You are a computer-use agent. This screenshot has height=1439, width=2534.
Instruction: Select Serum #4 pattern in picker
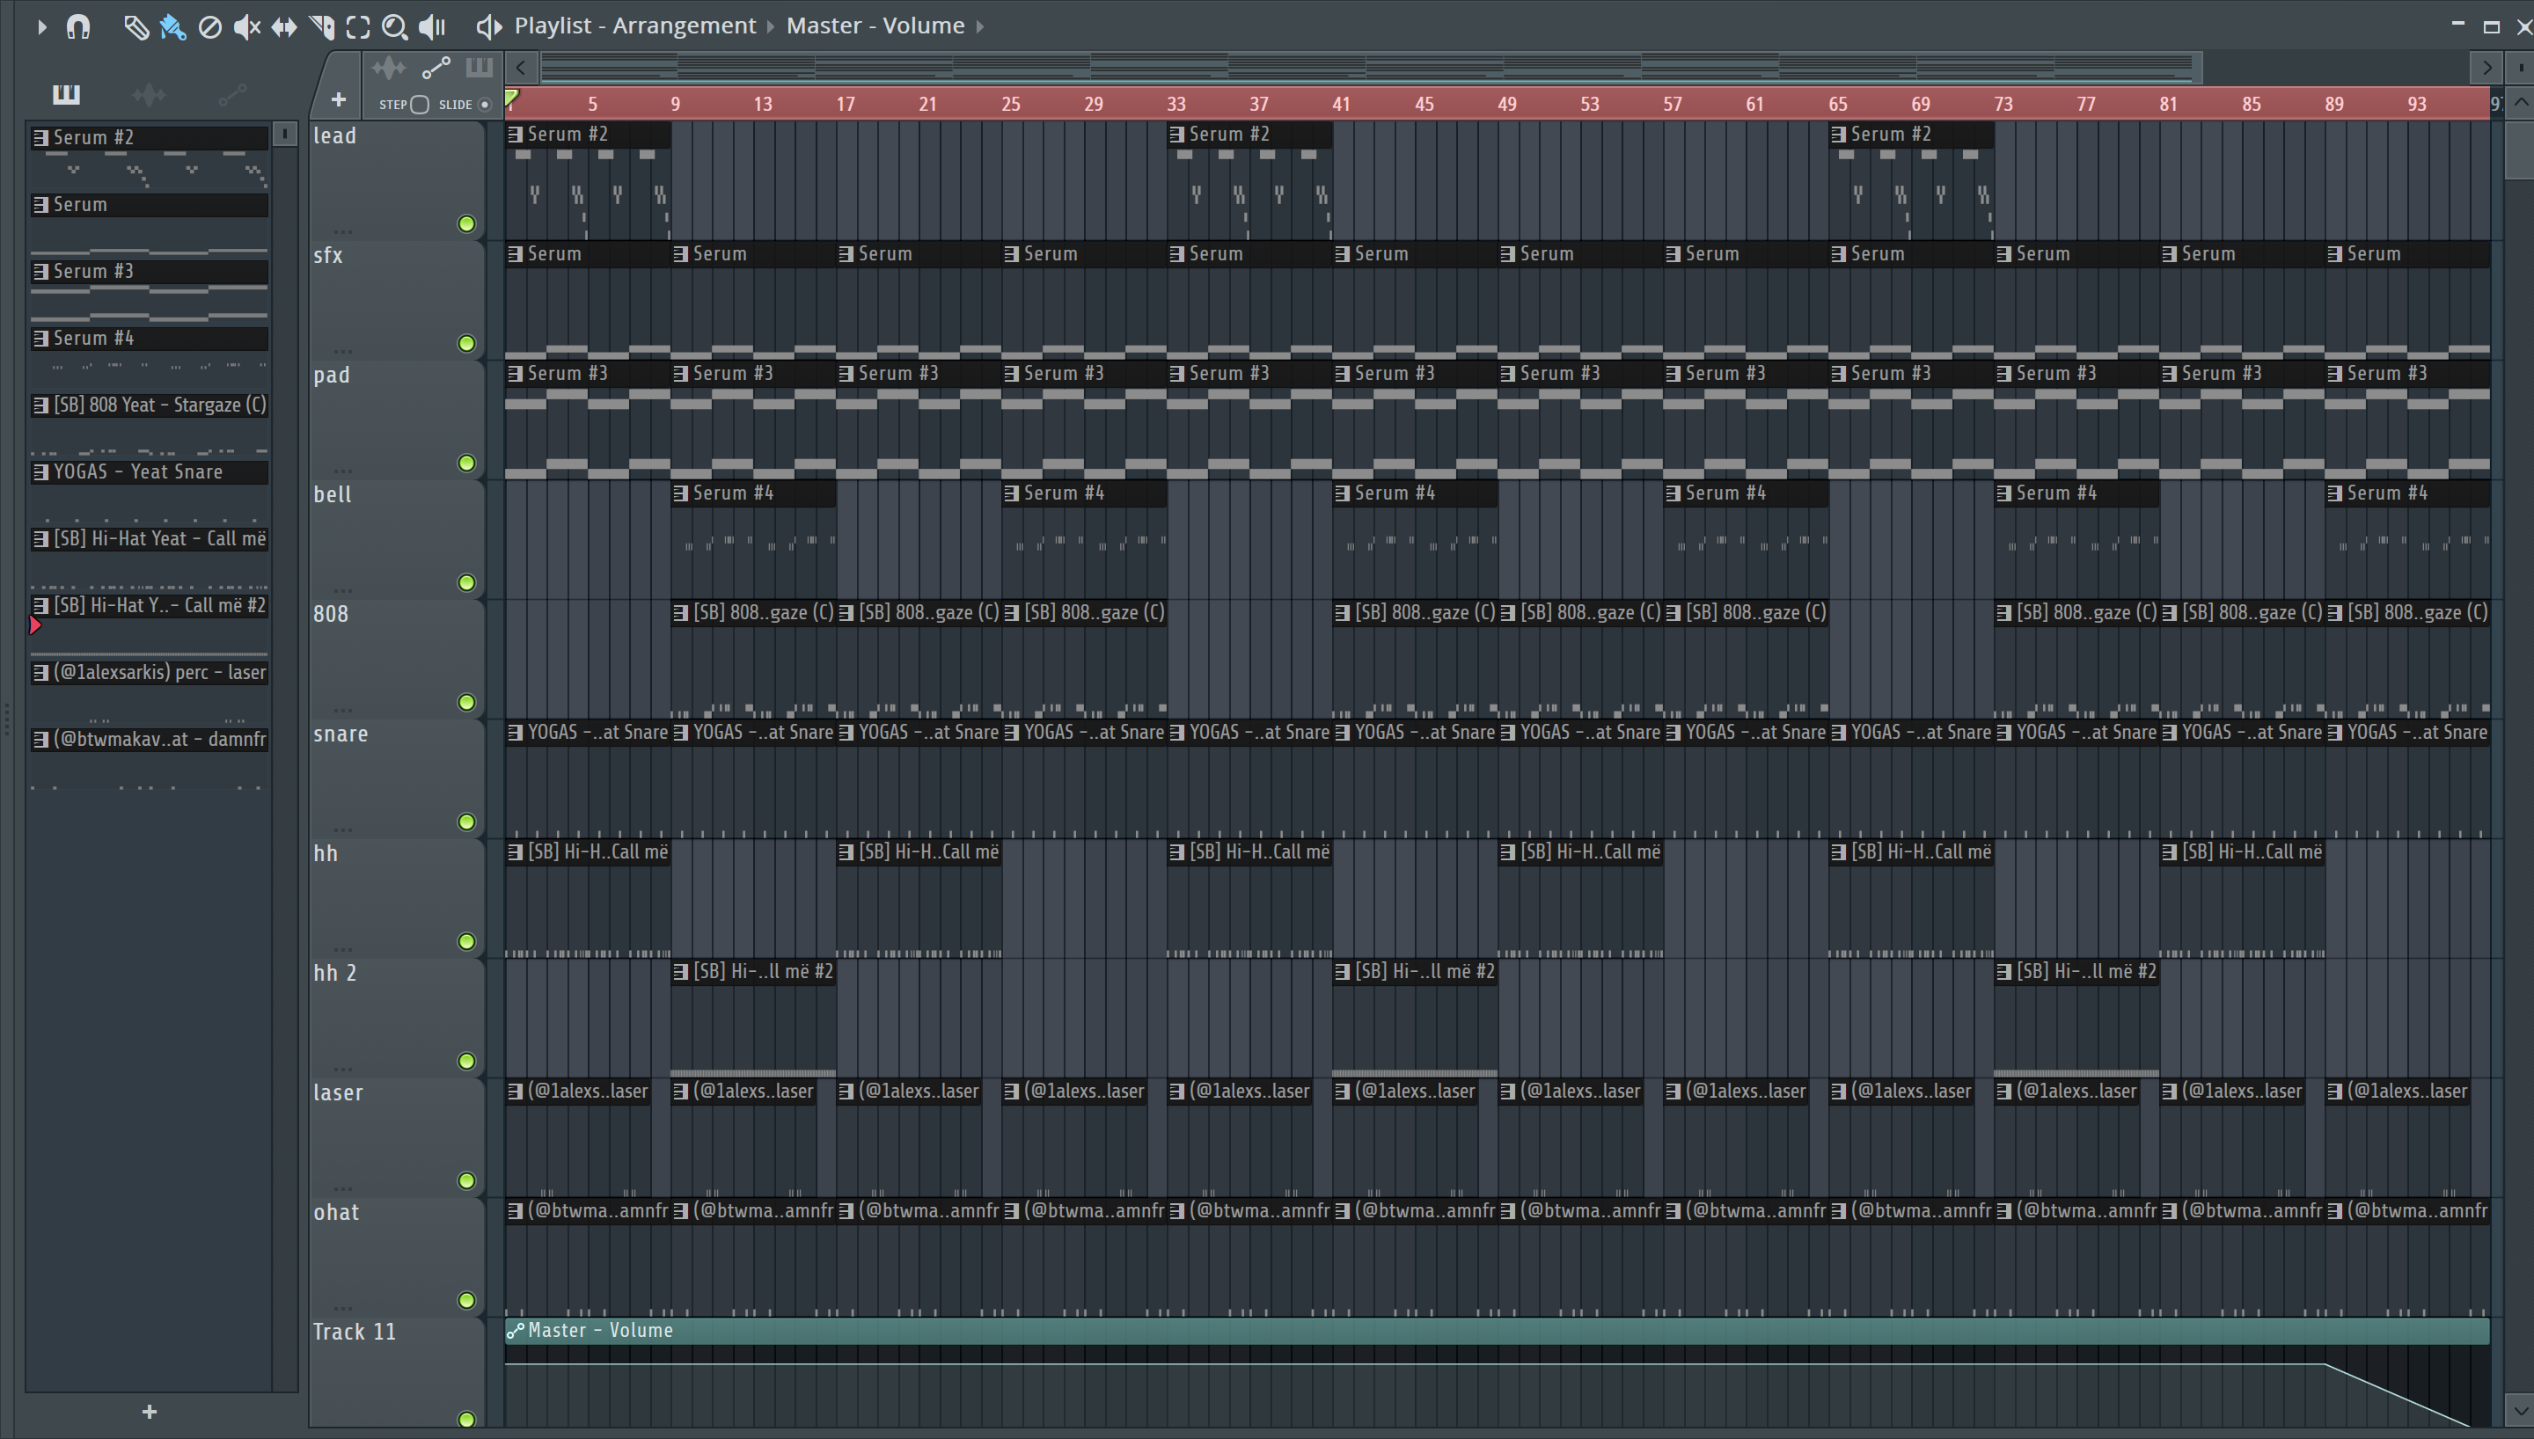click(150, 339)
